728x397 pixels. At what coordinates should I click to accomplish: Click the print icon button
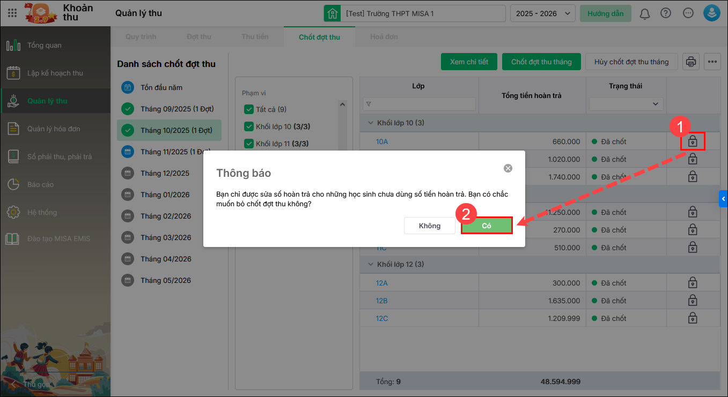[x=691, y=62]
